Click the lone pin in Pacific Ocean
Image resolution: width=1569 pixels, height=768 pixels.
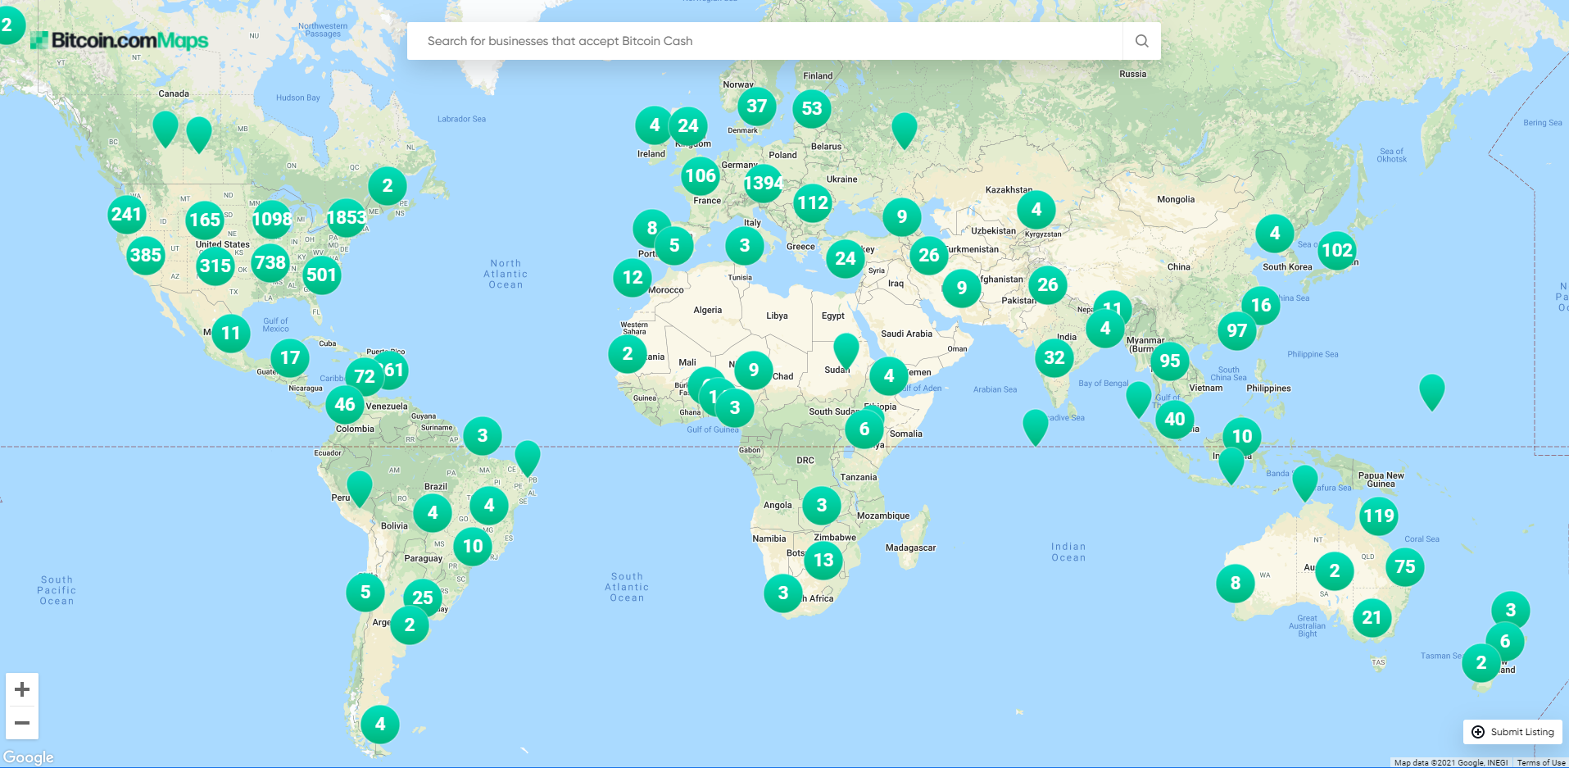[1432, 391]
